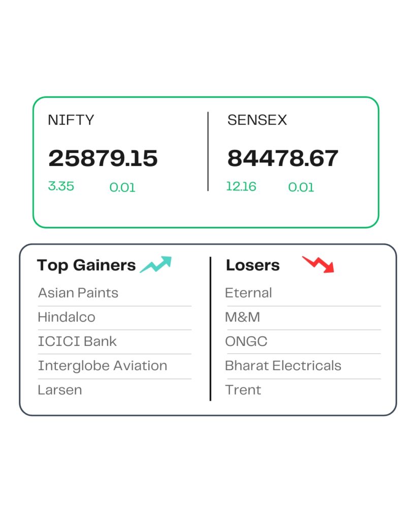Click Trent in the losers list
416x520 pixels.
(243, 390)
